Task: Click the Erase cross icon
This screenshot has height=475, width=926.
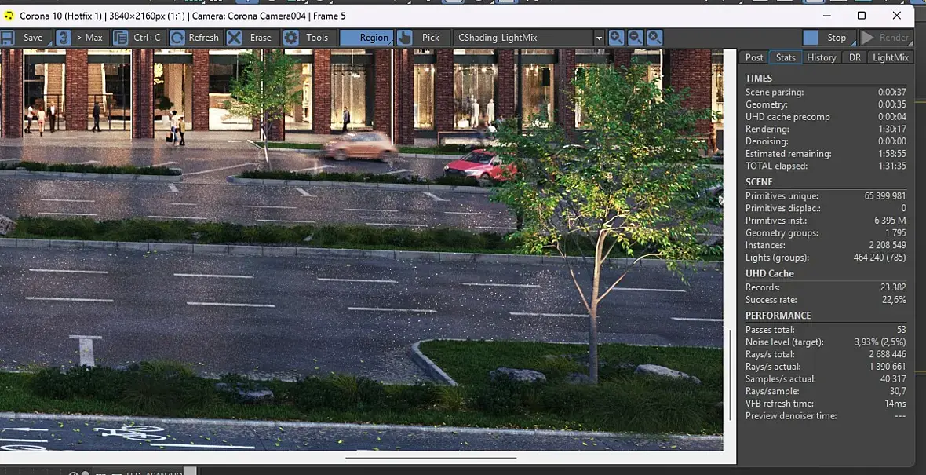Action: (235, 38)
